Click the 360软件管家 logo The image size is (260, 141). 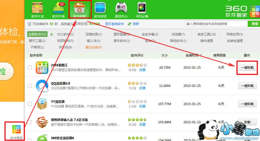point(242,12)
